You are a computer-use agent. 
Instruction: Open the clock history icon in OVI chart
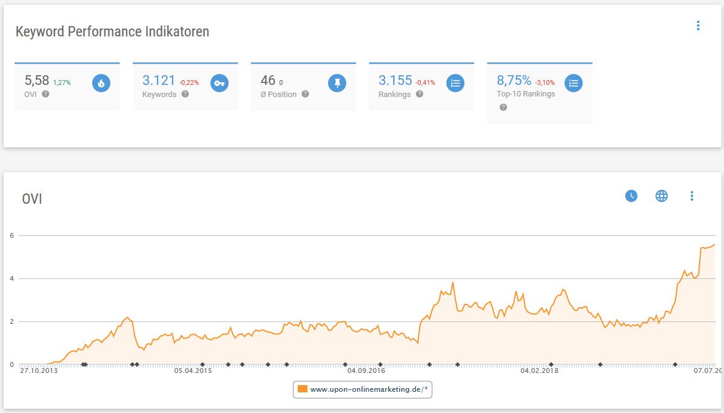631,196
